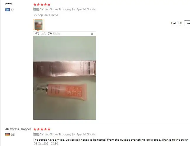The height and width of the screenshot is (146, 190).
Task: Click the five-star rating on l***a's review
Action: pyautogui.click(x=42, y=5)
